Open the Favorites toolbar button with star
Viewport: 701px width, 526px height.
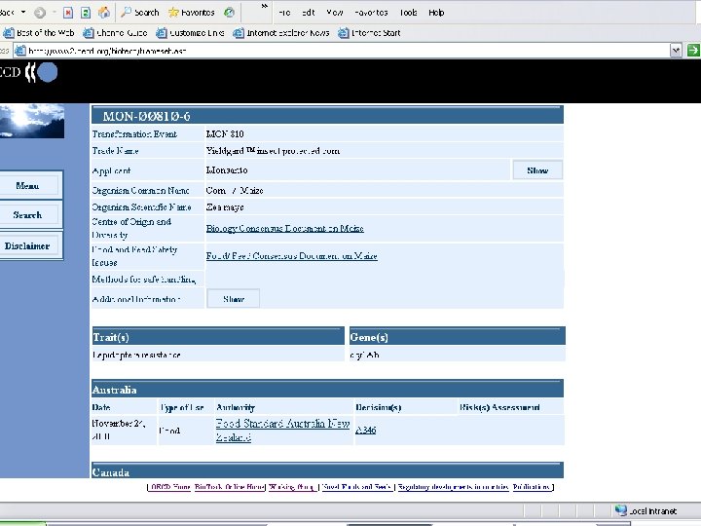click(192, 13)
